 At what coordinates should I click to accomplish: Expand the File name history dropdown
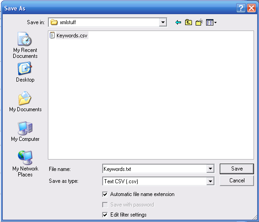(210, 169)
